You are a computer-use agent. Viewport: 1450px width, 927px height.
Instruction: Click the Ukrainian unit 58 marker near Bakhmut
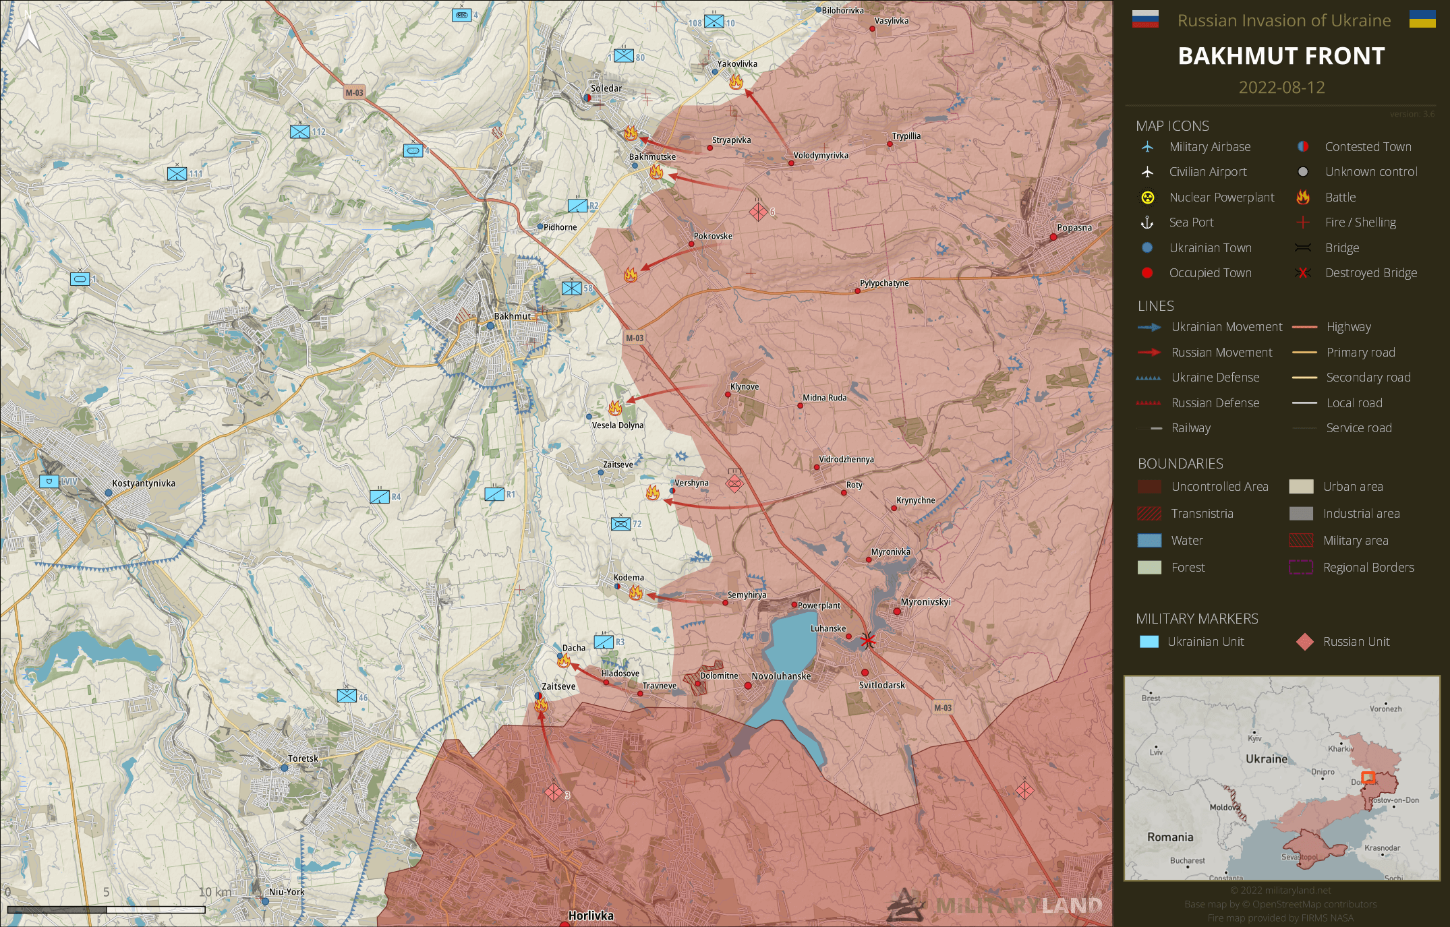click(x=571, y=289)
